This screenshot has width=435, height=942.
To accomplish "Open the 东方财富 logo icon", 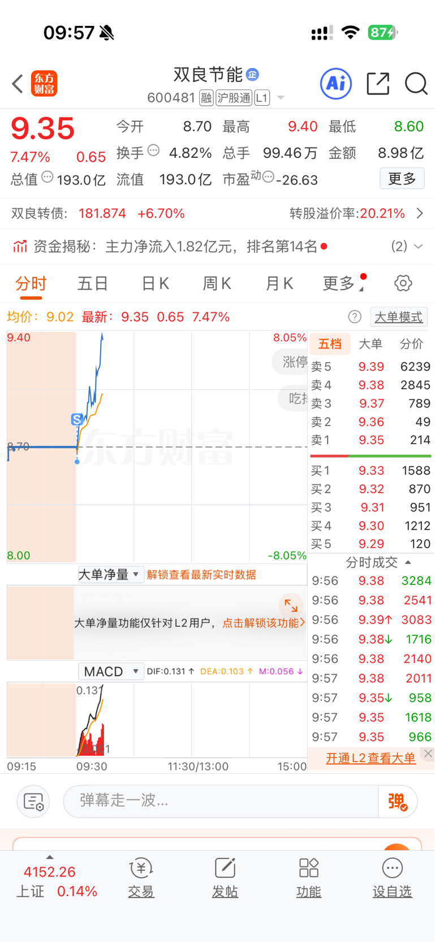I will coord(44,84).
